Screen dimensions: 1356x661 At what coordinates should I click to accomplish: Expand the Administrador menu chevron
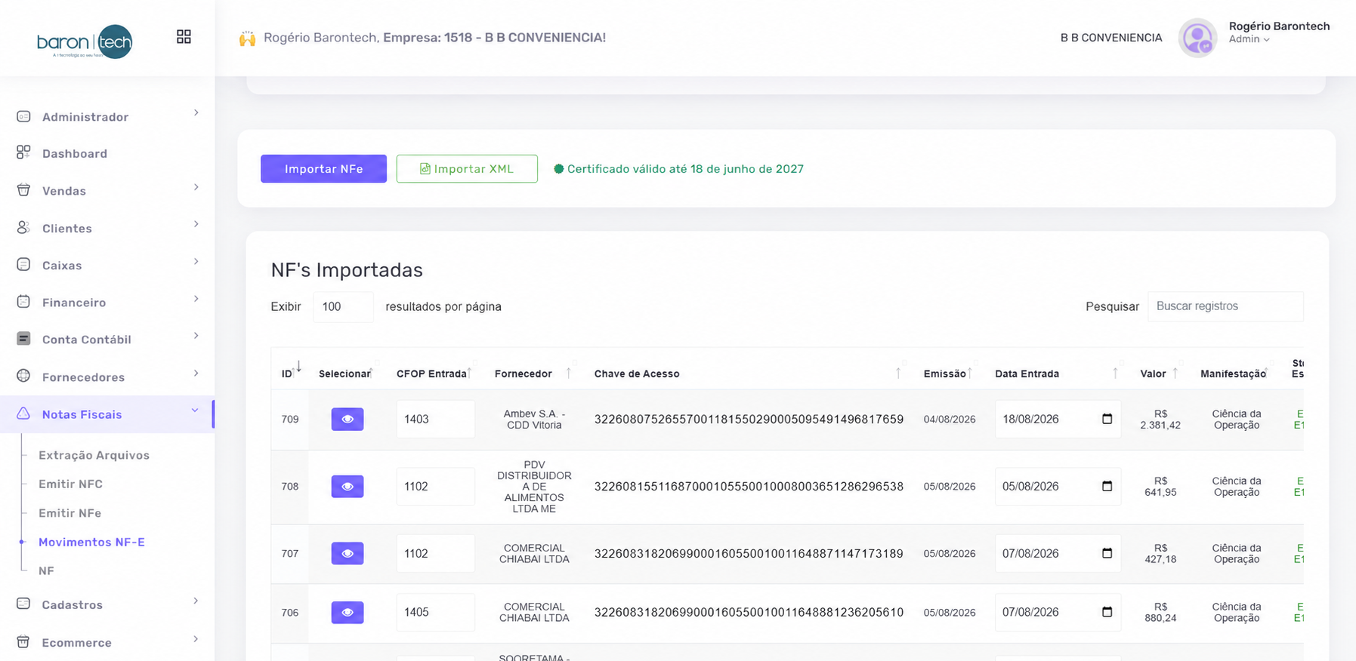196,112
